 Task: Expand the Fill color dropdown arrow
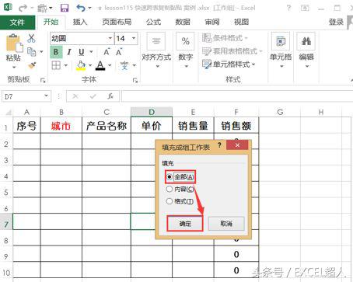pyautogui.click(x=90, y=65)
